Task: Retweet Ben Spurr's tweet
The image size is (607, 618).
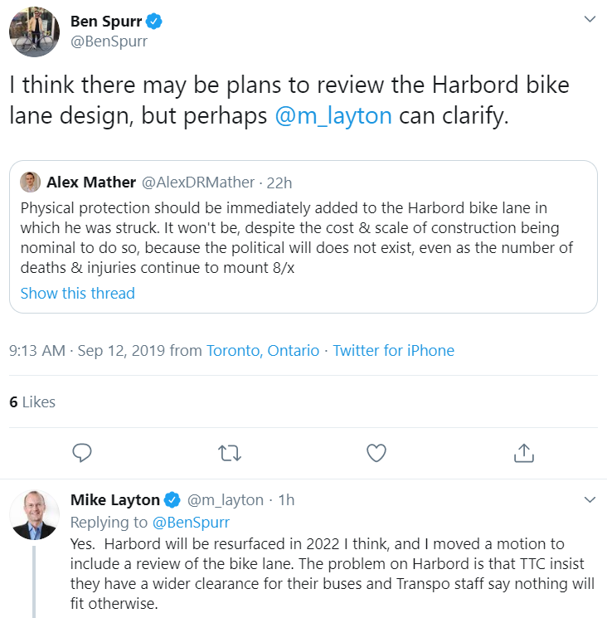Action: [x=229, y=452]
